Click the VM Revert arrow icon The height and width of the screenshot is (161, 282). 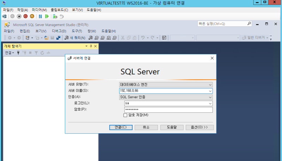[62, 16]
